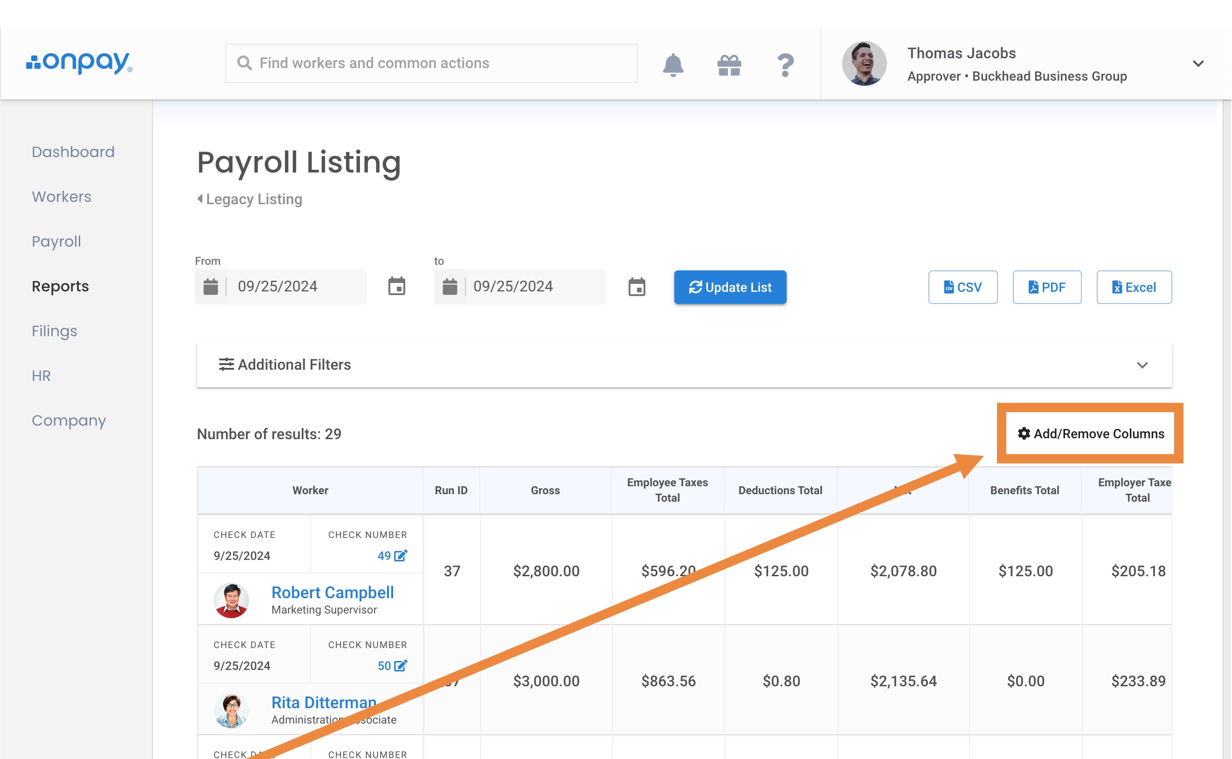Click Robert Campbell's gross $2,800.00

[546, 571]
